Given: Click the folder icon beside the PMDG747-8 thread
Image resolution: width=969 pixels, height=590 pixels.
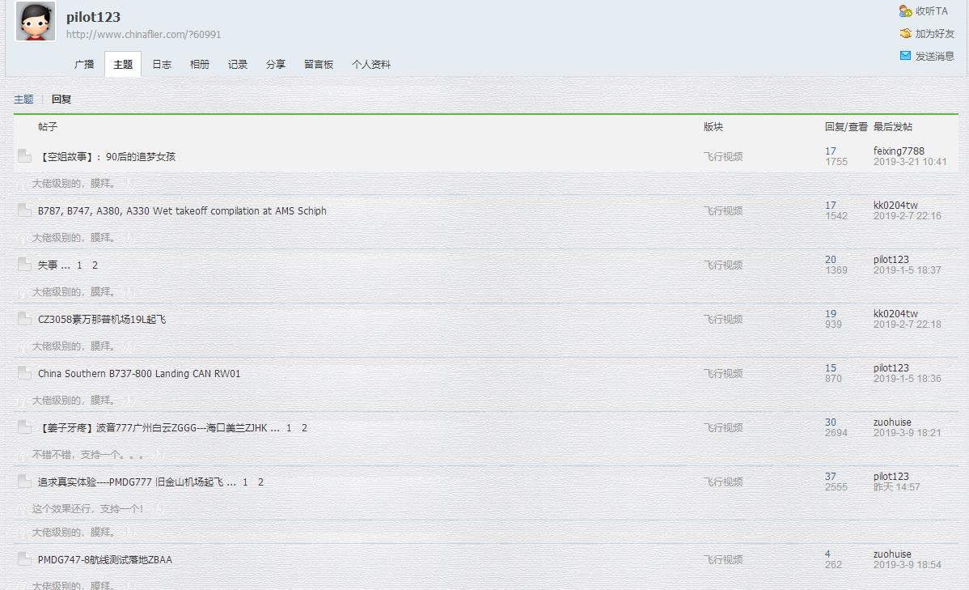Looking at the screenshot, I should [24, 559].
